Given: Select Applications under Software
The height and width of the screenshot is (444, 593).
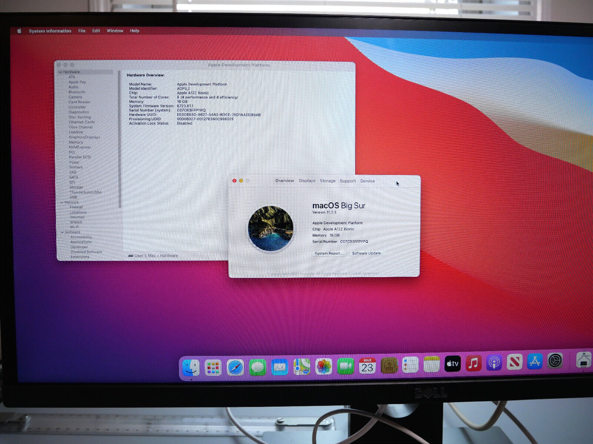Looking at the screenshot, I should point(81,242).
